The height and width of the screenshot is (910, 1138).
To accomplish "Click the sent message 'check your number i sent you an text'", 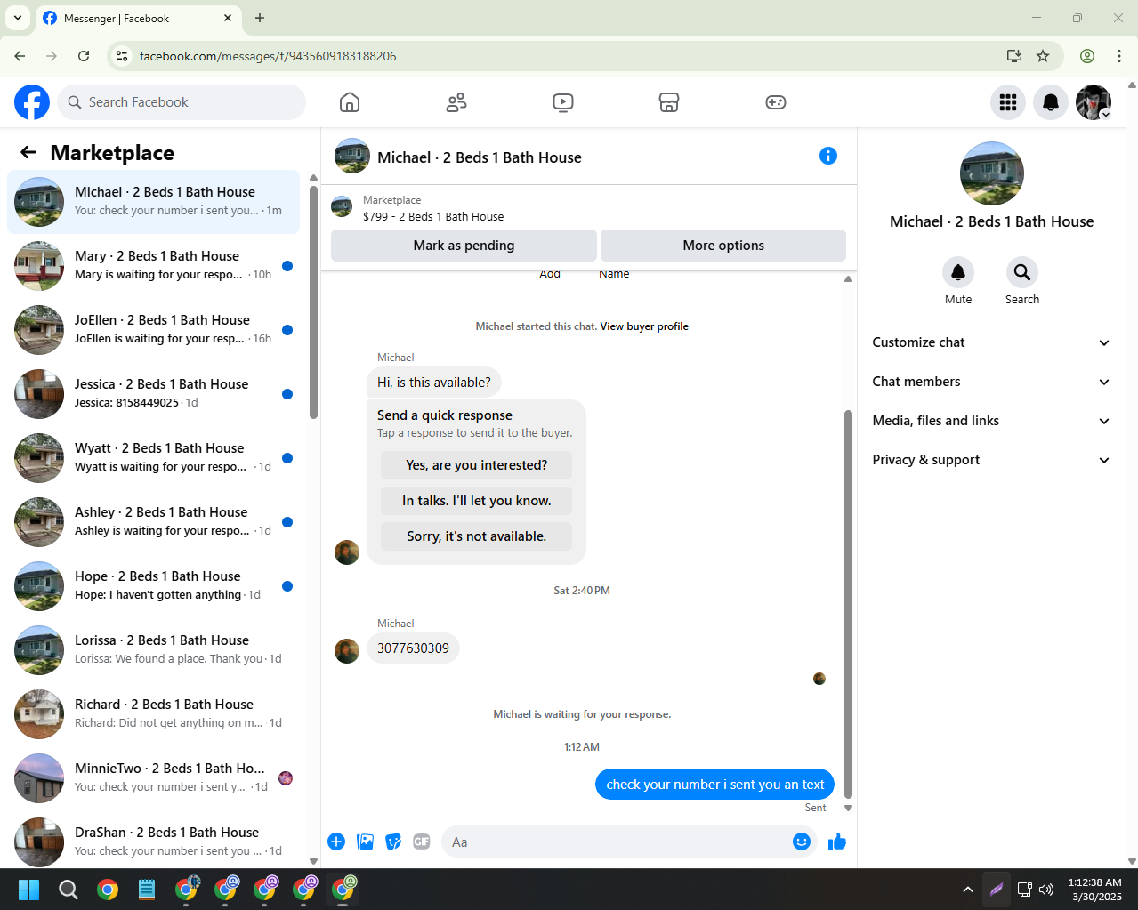I will pyautogui.click(x=714, y=785).
